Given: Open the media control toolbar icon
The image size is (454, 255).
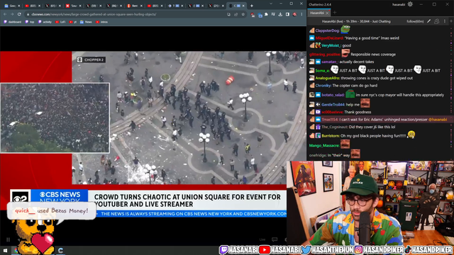Looking at the screenshot, I should [273, 14].
